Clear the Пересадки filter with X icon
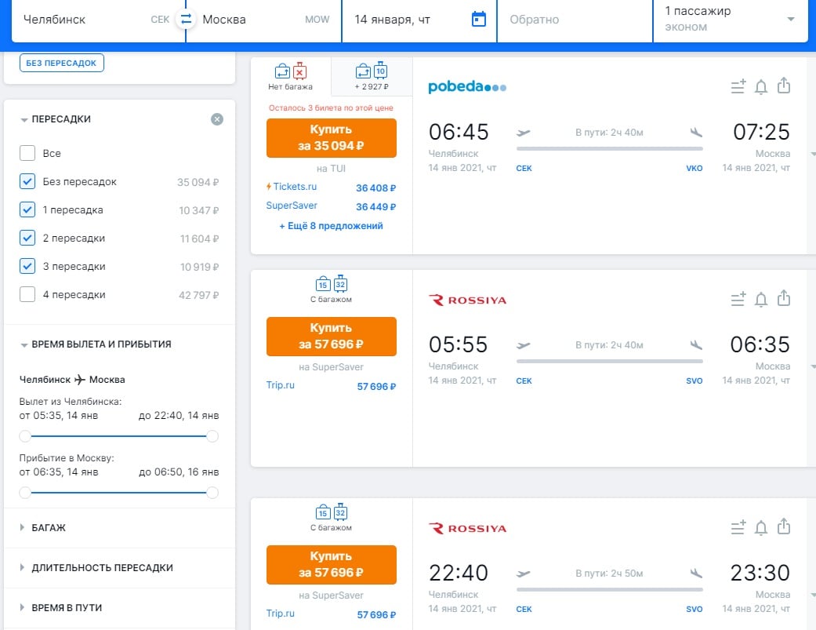This screenshot has height=630, width=816. [x=217, y=119]
